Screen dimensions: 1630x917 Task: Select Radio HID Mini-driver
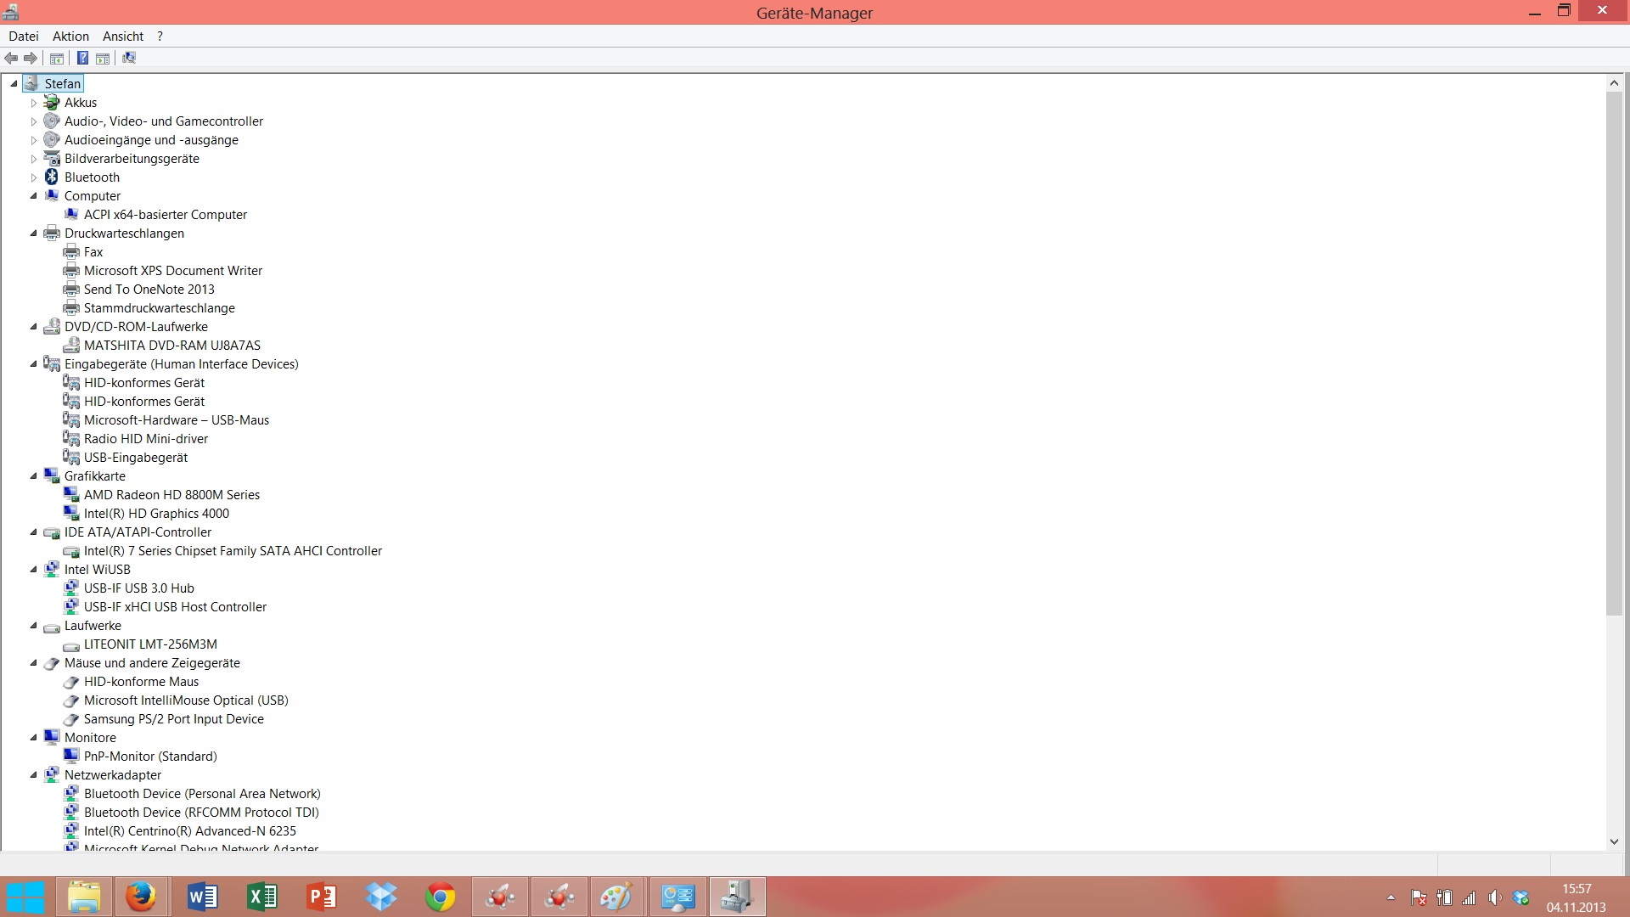[146, 439]
